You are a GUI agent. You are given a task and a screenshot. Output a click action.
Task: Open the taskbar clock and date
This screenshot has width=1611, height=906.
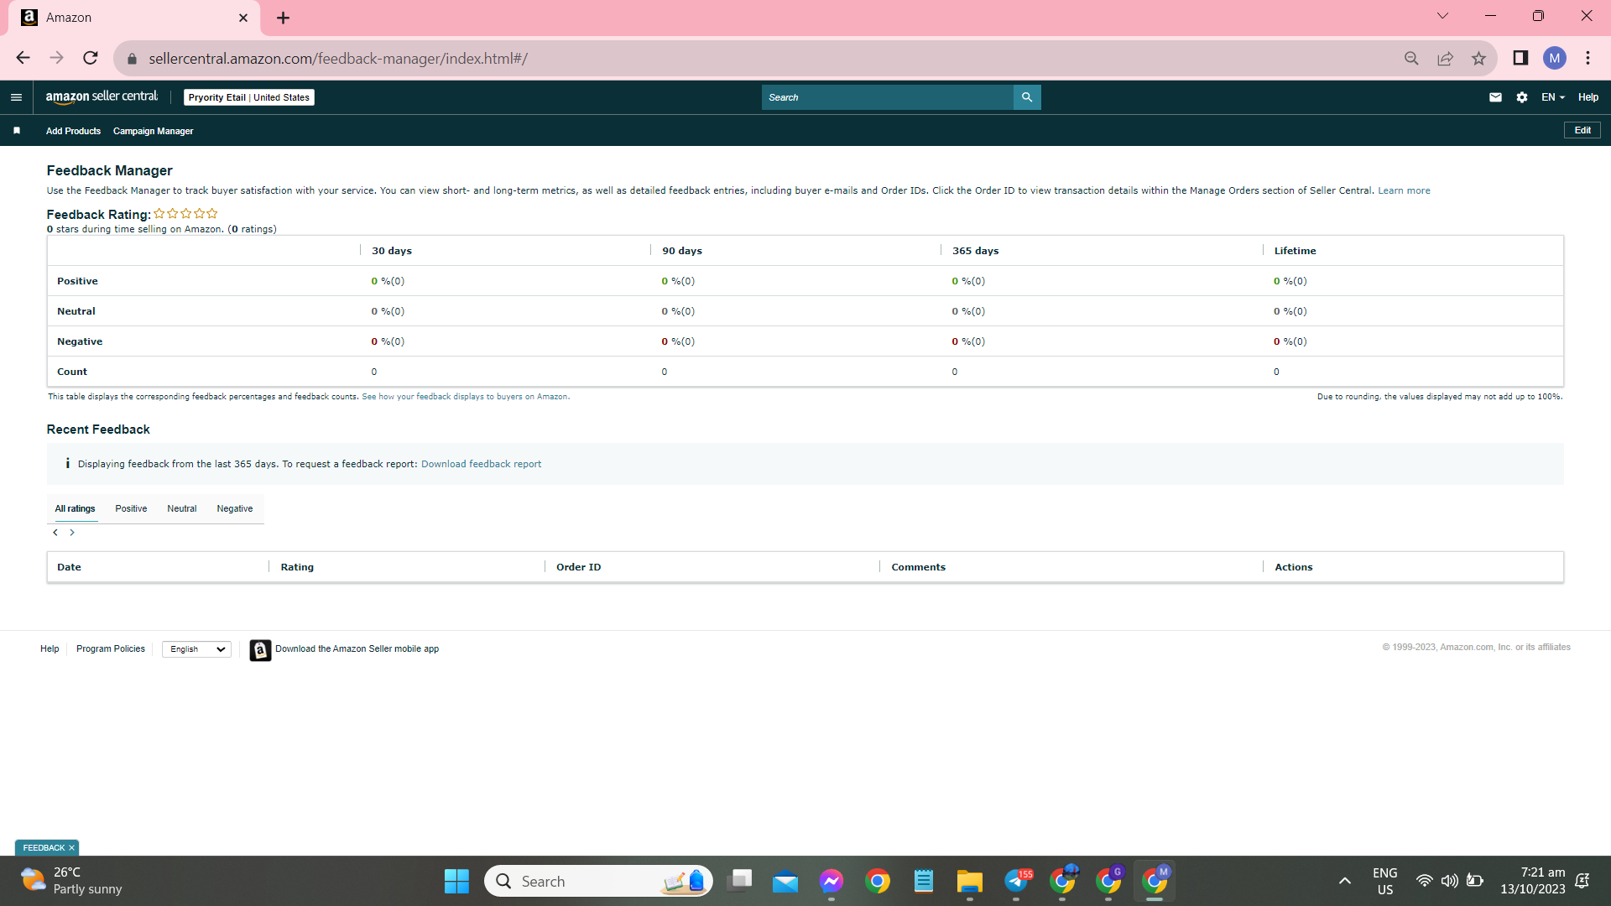point(1533,881)
